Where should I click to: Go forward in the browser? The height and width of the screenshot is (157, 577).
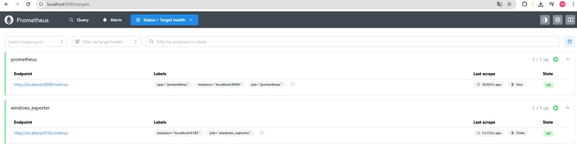(17, 4)
